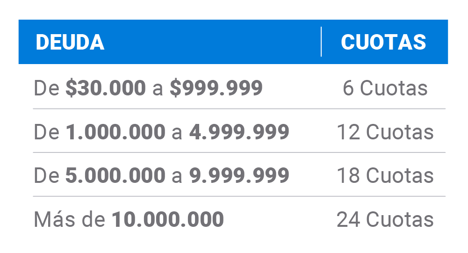The width and height of the screenshot is (468, 253).
Task: Select the $999.999 amount
Action: coord(216,88)
